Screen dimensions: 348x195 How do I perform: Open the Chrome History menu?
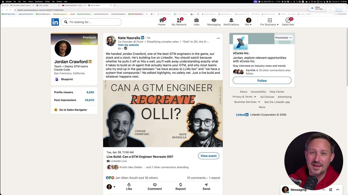pyautogui.click(x=31, y=1)
